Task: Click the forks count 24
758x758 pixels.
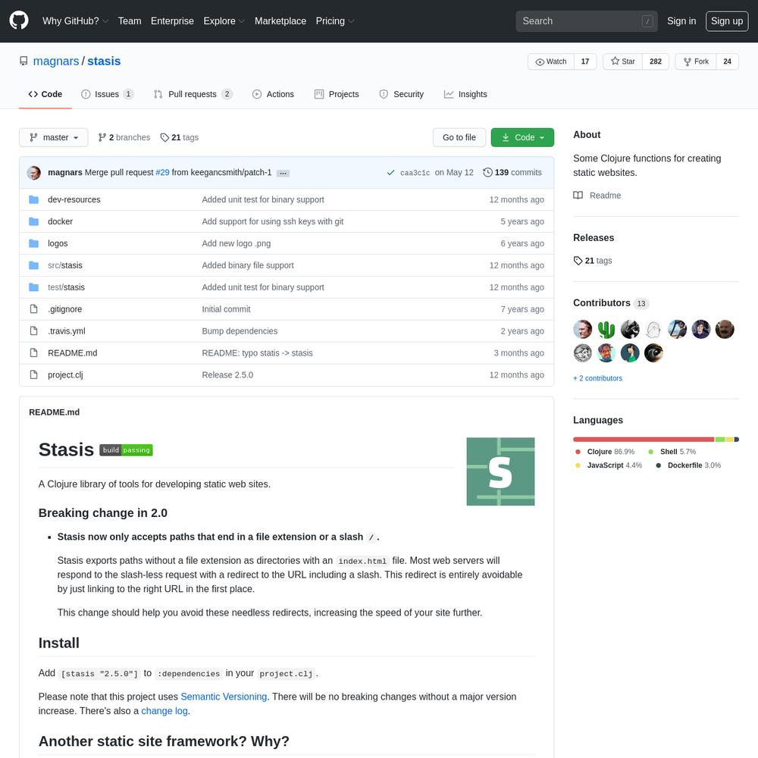Action: pyautogui.click(x=727, y=61)
